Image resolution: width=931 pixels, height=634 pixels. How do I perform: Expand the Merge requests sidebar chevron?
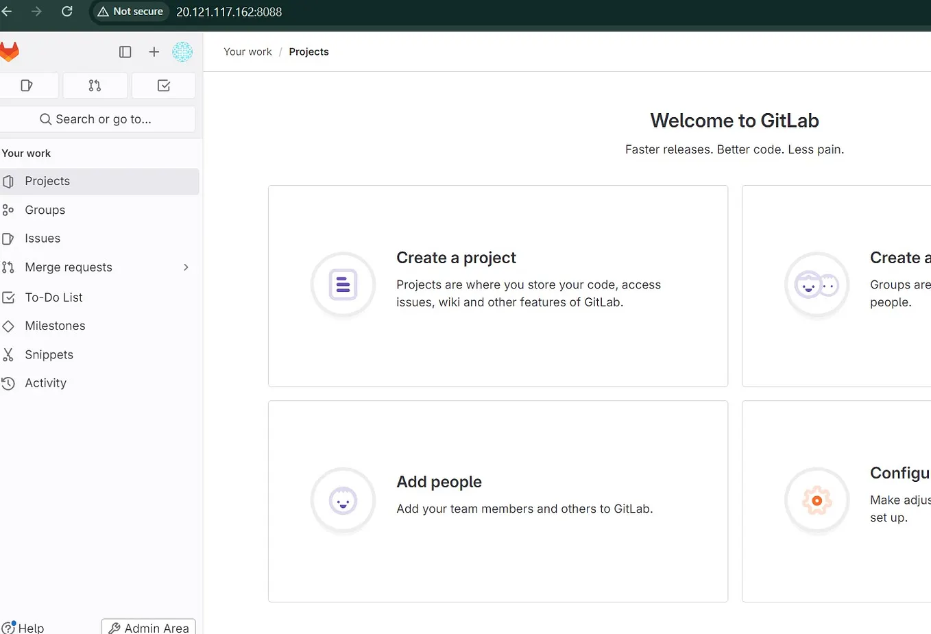(186, 267)
